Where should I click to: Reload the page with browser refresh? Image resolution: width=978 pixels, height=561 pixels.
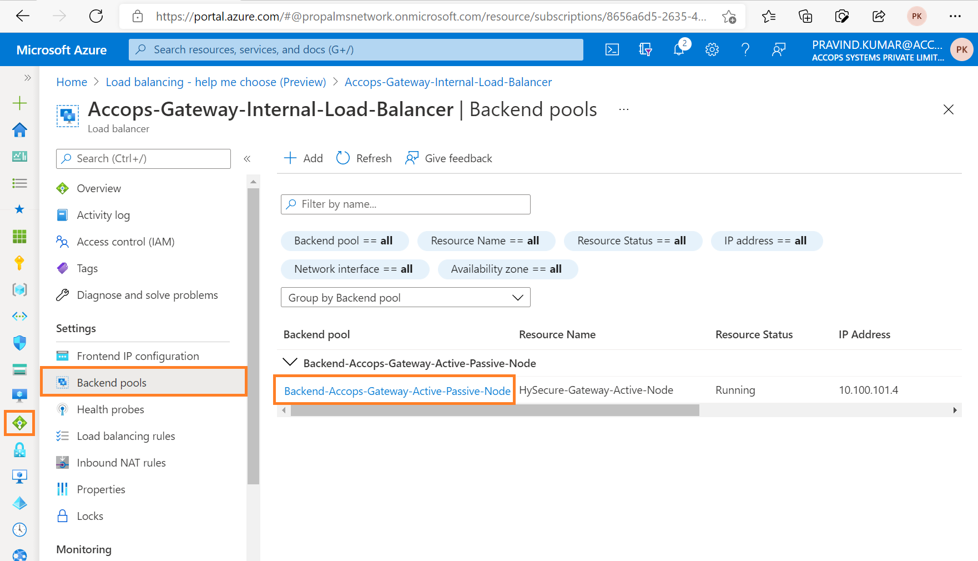96,16
